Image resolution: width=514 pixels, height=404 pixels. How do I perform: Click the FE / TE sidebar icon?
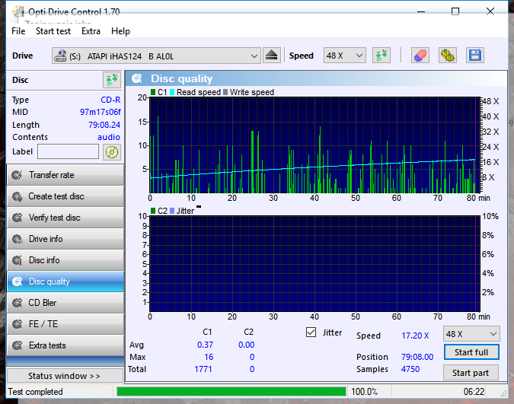pyautogui.click(x=17, y=324)
